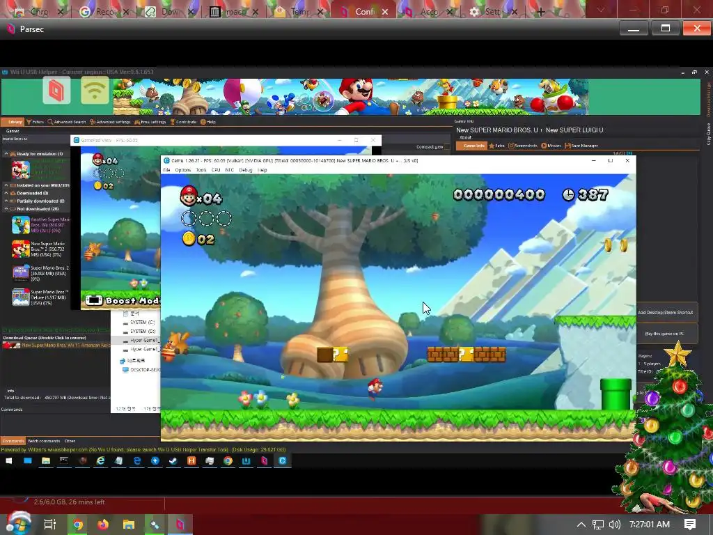Open the Parsec icon on the remote taskbar
The height and width of the screenshot is (535, 713).
pos(264,461)
